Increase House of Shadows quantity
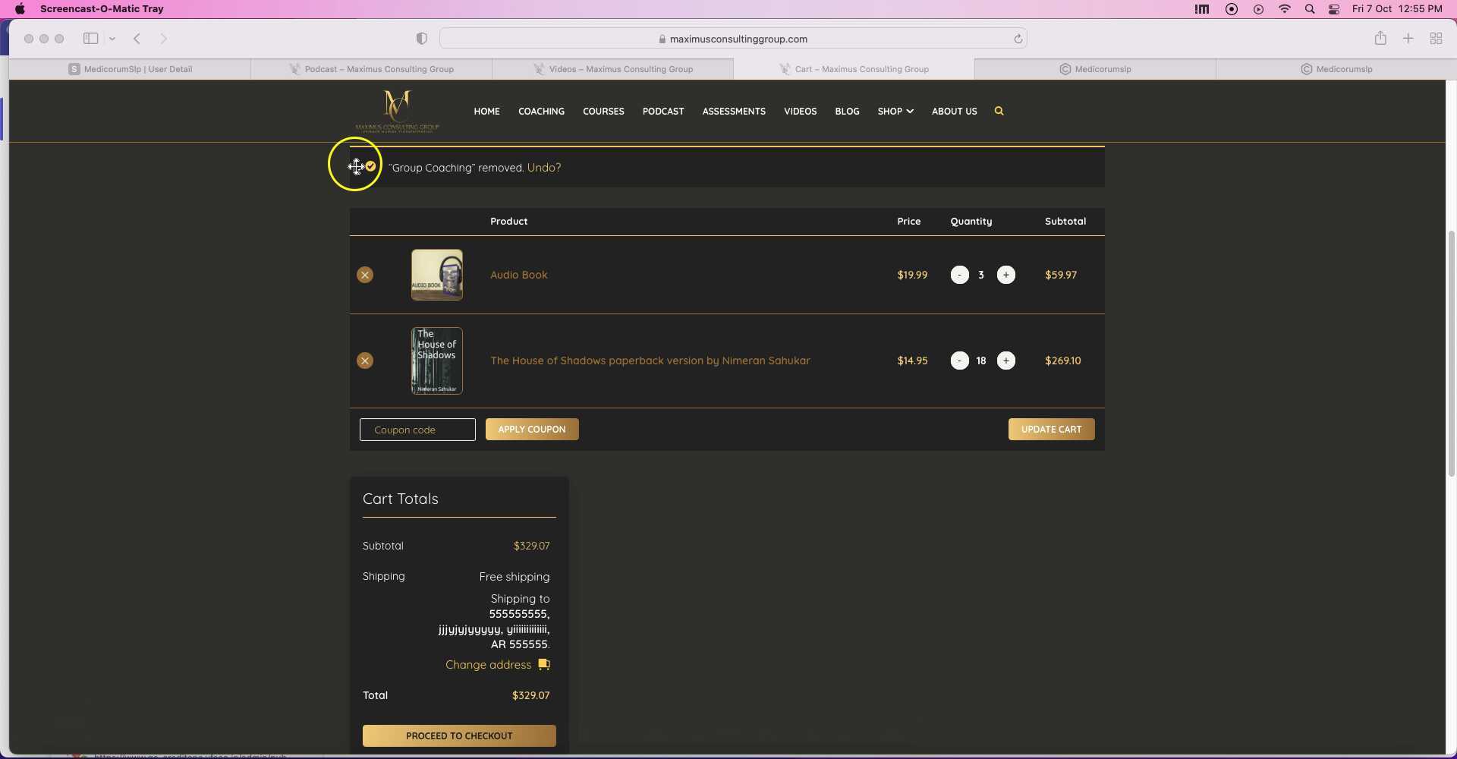Screen dimensions: 1457x759 [1005, 361]
